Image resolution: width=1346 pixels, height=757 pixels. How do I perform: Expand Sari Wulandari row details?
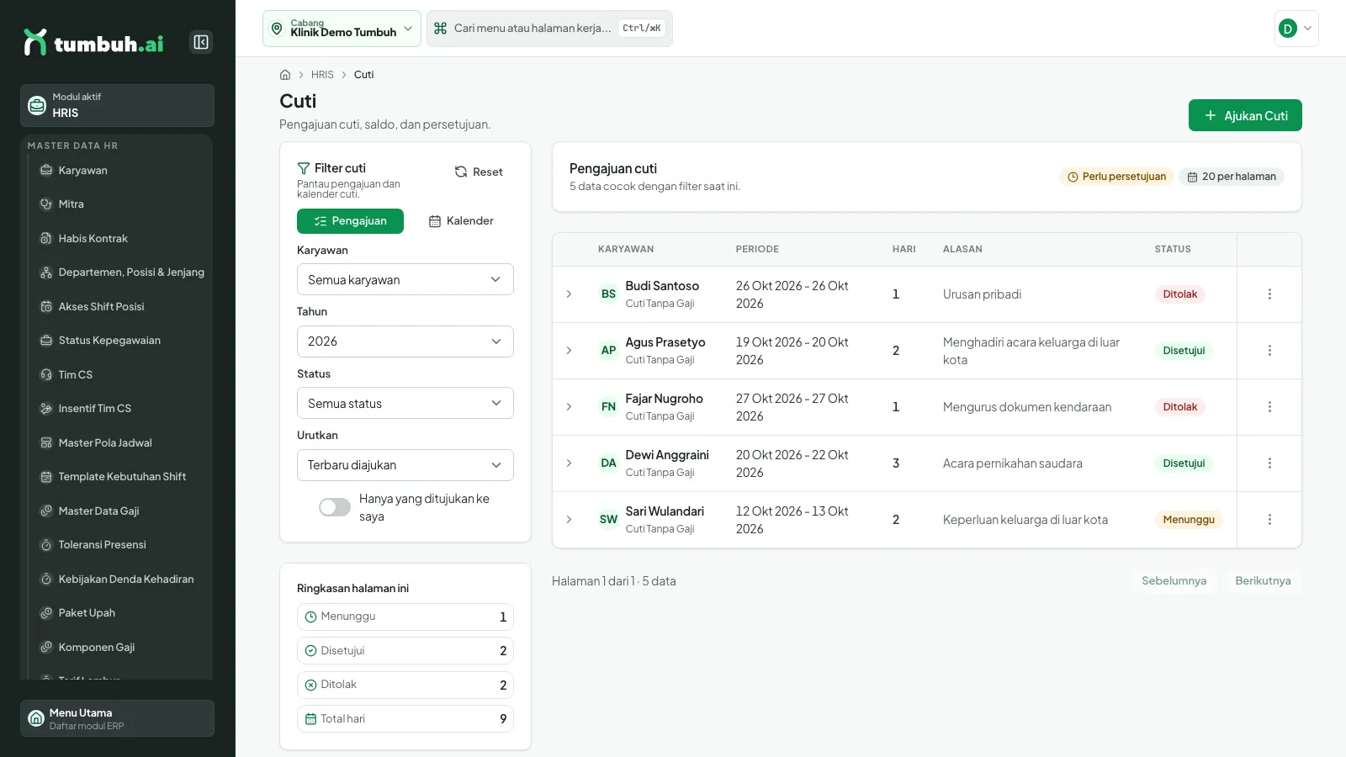coord(569,520)
